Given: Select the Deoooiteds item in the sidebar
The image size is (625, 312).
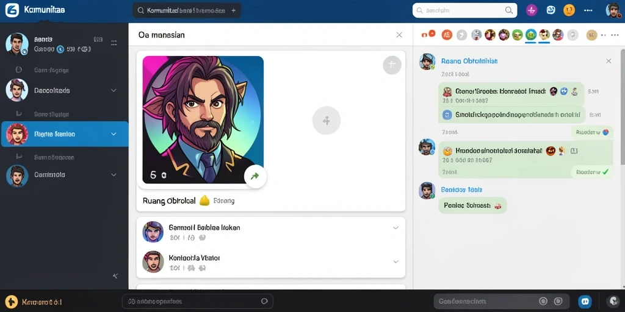Looking at the screenshot, I should 64,90.
